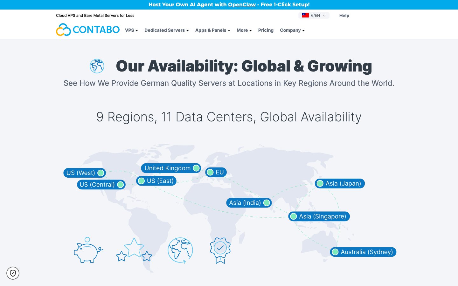This screenshot has width=458, height=286.
Task: Open the Apps & Panels dropdown
Action: coord(212,30)
